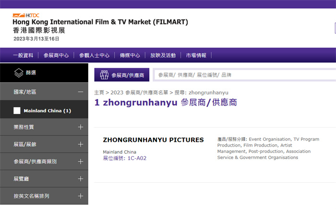The image size is (336, 209).
Task: Open 2023 參展商/供應商名單 breadcrumb
Action: coord(139,93)
